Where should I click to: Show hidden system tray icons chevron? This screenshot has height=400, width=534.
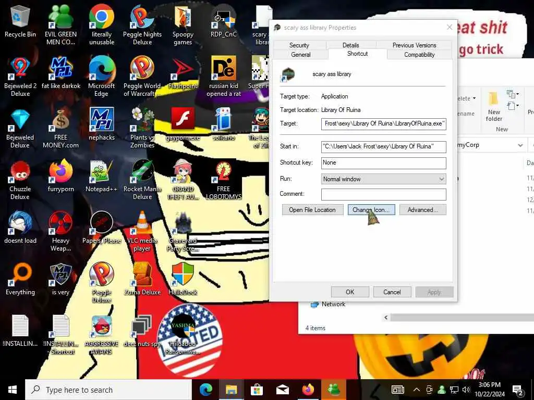pos(416,390)
